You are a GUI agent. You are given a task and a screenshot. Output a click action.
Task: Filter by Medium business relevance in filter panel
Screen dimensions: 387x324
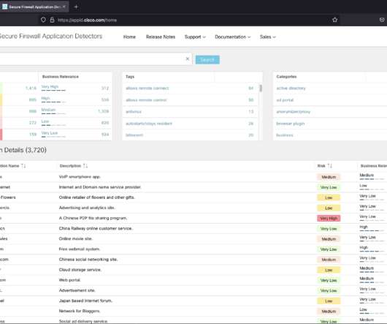[x=48, y=110]
